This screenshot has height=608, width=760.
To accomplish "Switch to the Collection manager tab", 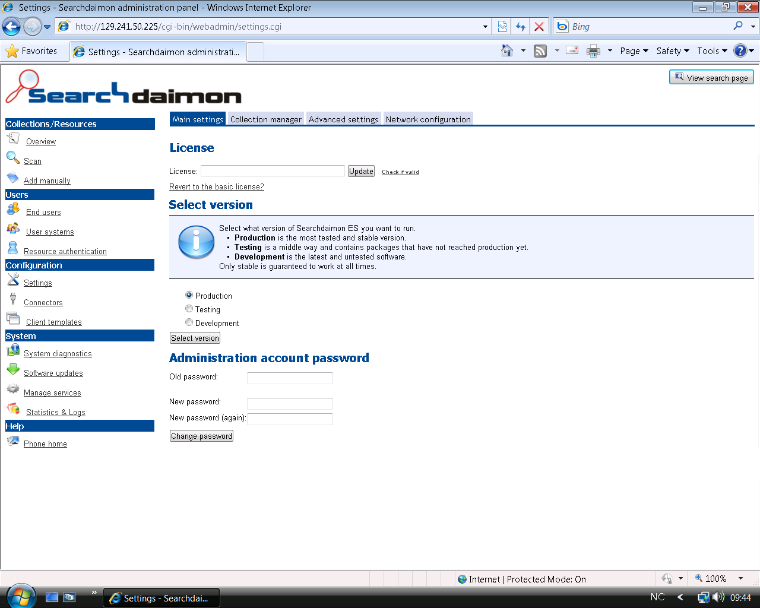I will click(x=266, y=119).
